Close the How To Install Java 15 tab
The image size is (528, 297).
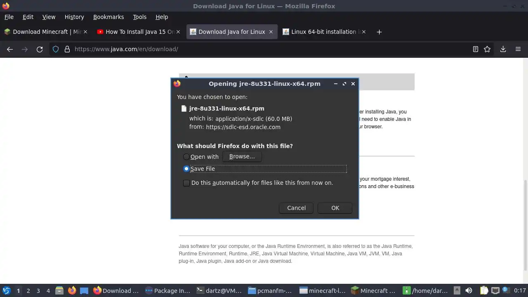click(178, 32)
